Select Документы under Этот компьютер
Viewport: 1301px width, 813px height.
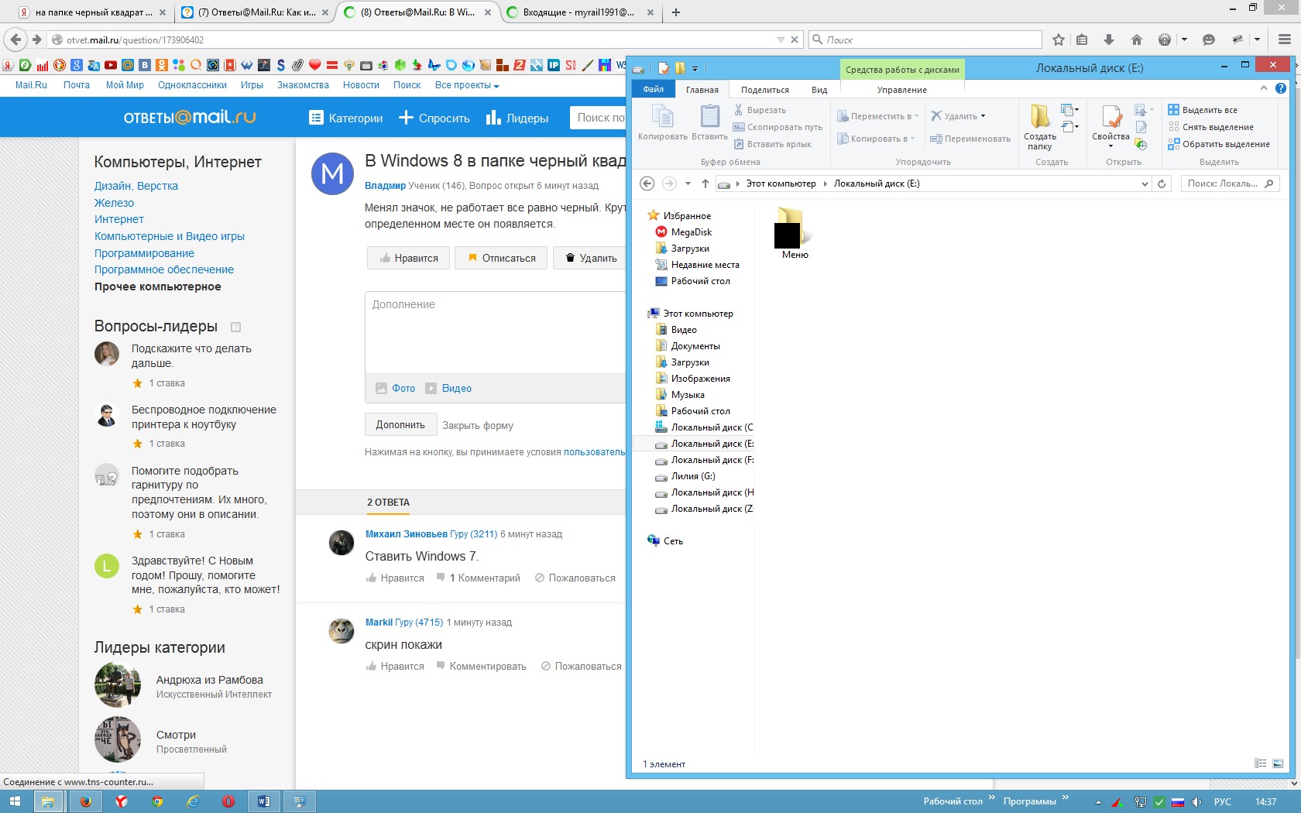pos(688,346)
